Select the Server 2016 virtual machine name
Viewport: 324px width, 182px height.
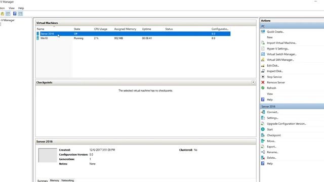click(47, 34)
